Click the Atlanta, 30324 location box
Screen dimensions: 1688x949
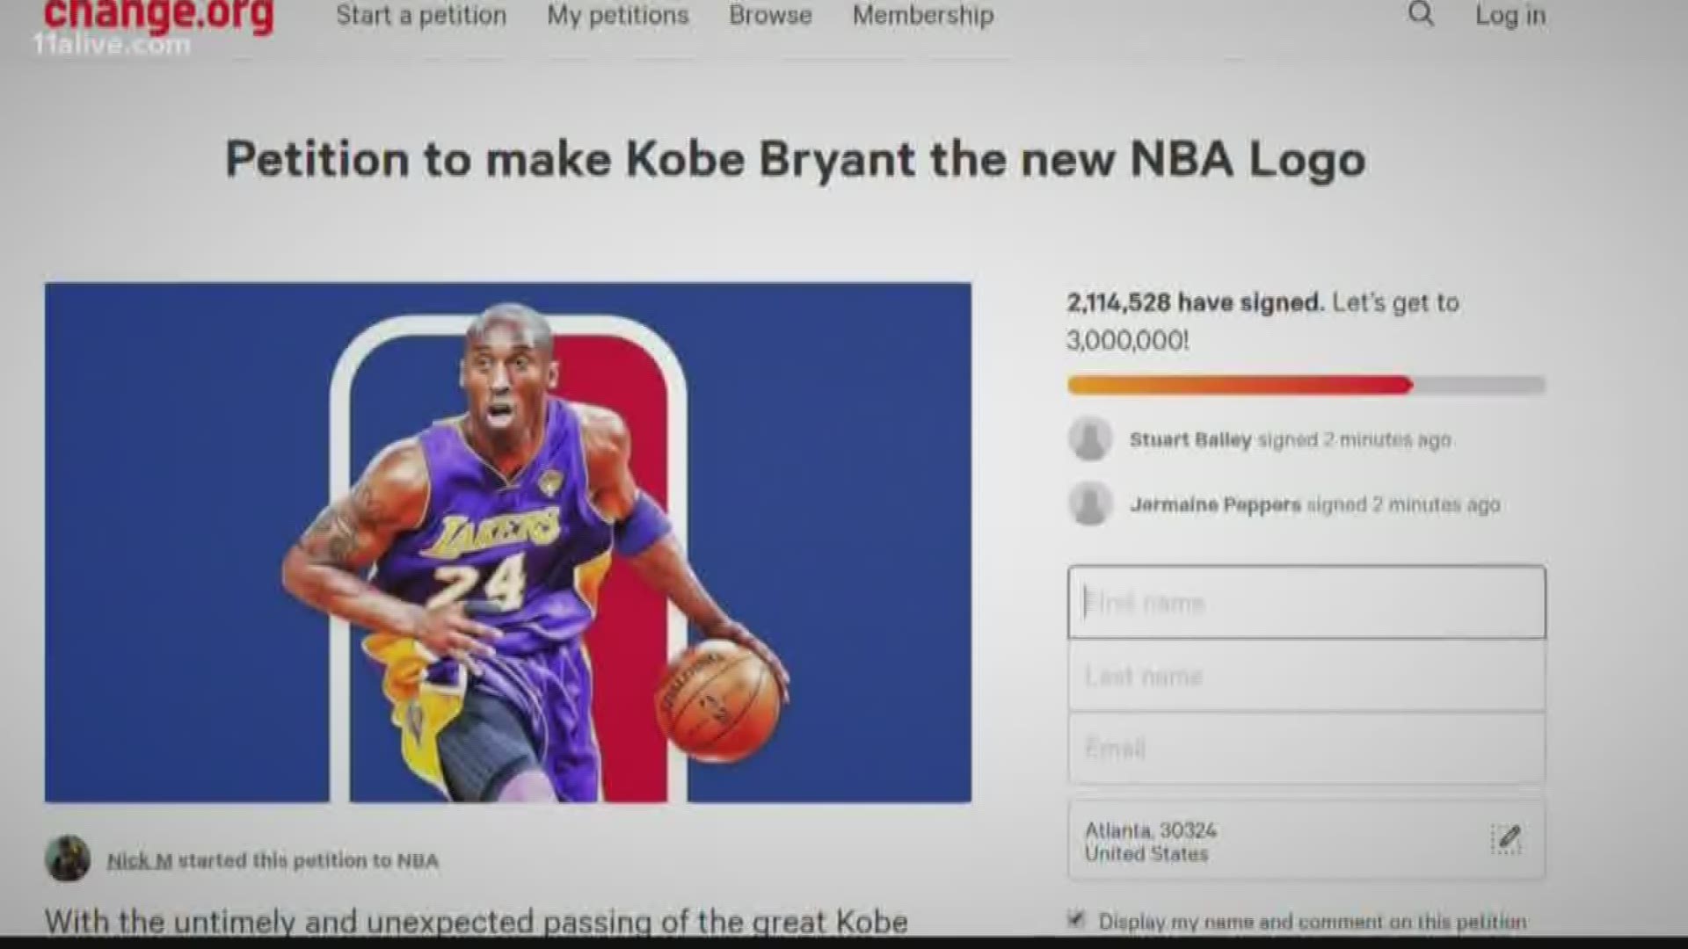click(x=1306, y=840)
